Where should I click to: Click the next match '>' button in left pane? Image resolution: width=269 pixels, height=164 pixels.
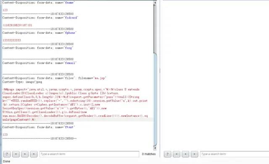(34, 154)
